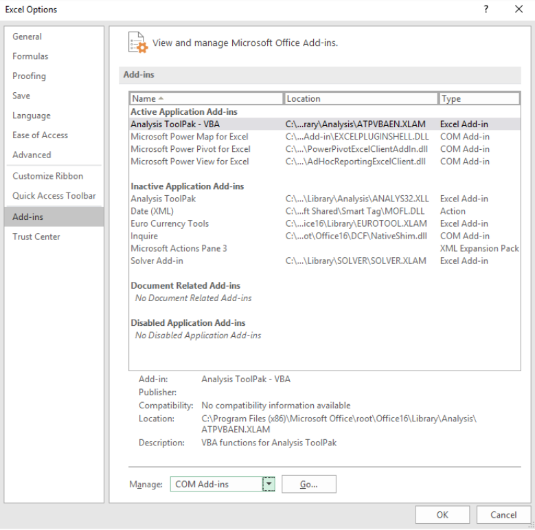Click the Cancel button

(503, 515)
